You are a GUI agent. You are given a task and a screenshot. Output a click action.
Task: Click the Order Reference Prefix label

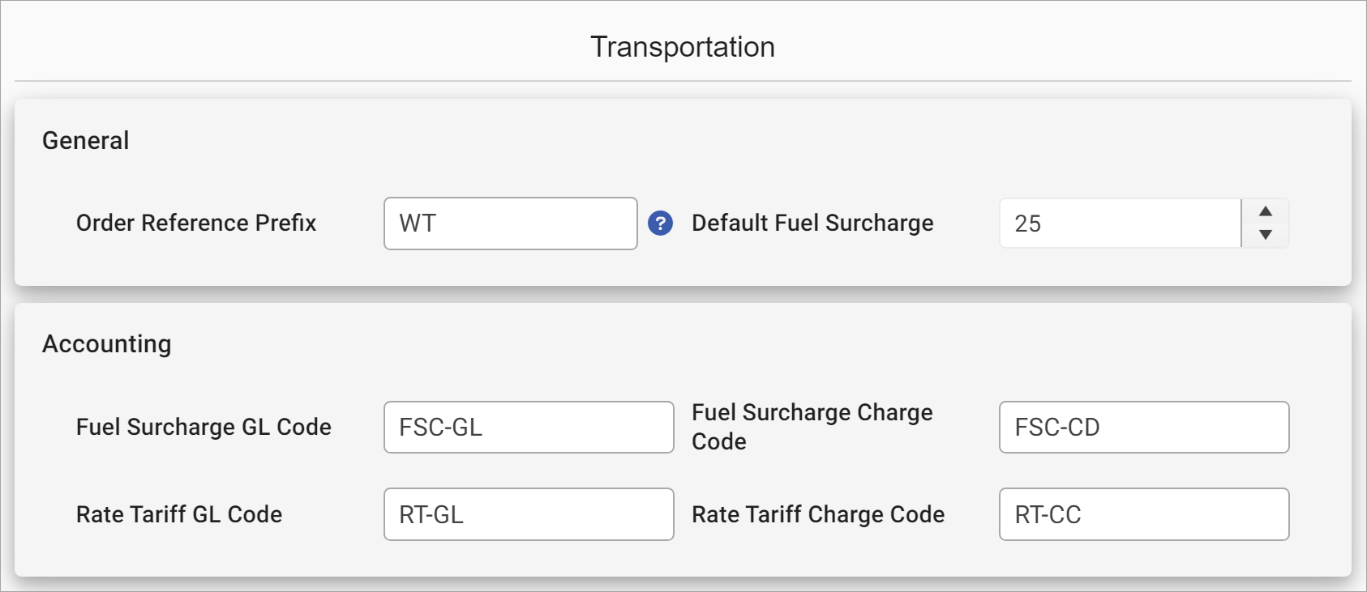195,224
